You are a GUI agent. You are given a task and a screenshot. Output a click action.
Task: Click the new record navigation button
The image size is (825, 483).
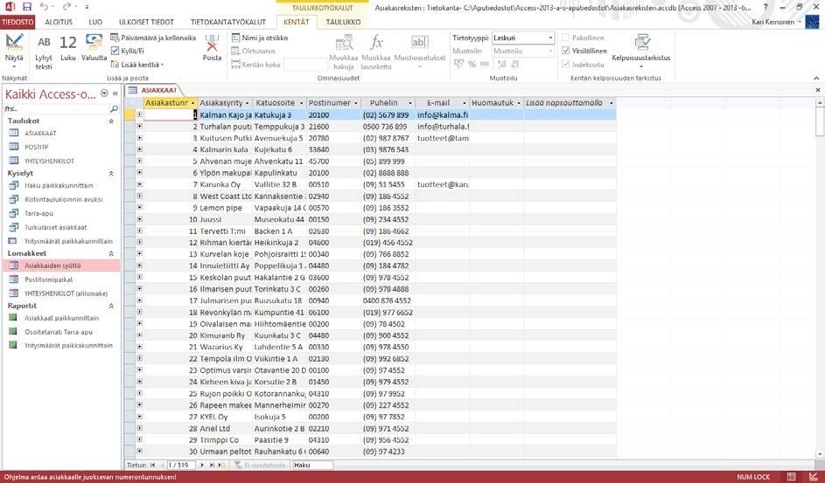tap(222, 466)
